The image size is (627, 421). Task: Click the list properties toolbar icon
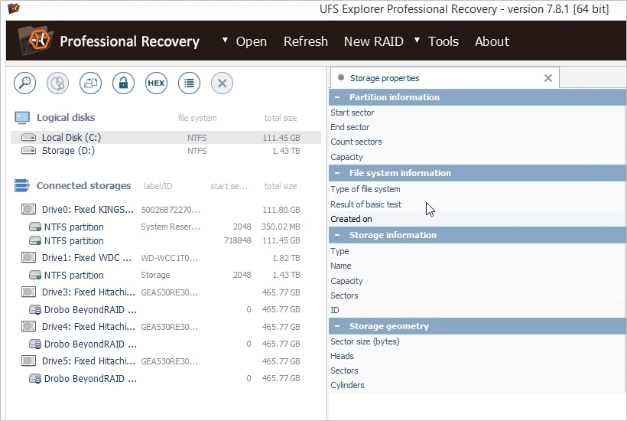[x=189, y=83]
